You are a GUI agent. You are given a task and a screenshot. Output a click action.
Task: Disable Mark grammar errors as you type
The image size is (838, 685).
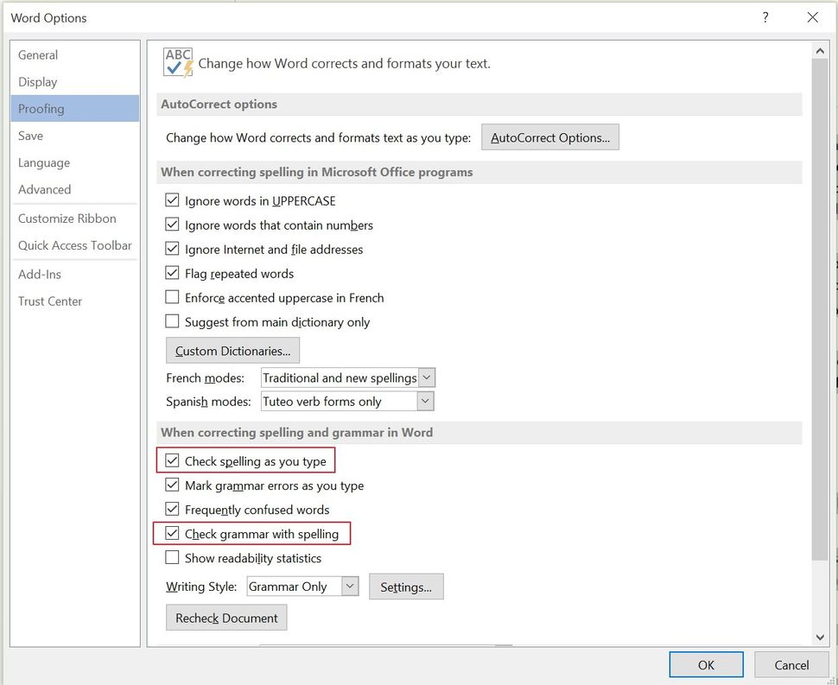point(172,485)
